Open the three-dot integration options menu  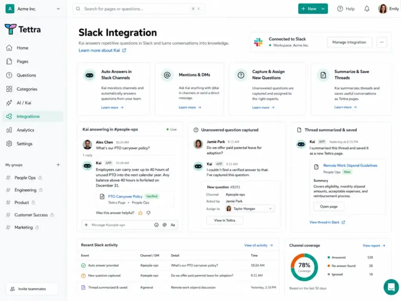pyautogui.click(x=381, y=42)
